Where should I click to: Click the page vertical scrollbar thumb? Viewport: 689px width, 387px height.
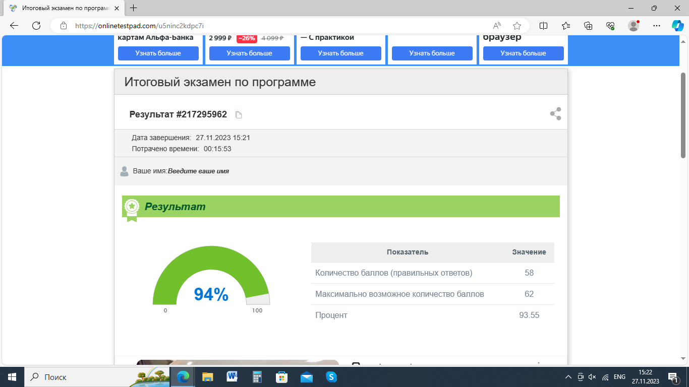(683, 115)
